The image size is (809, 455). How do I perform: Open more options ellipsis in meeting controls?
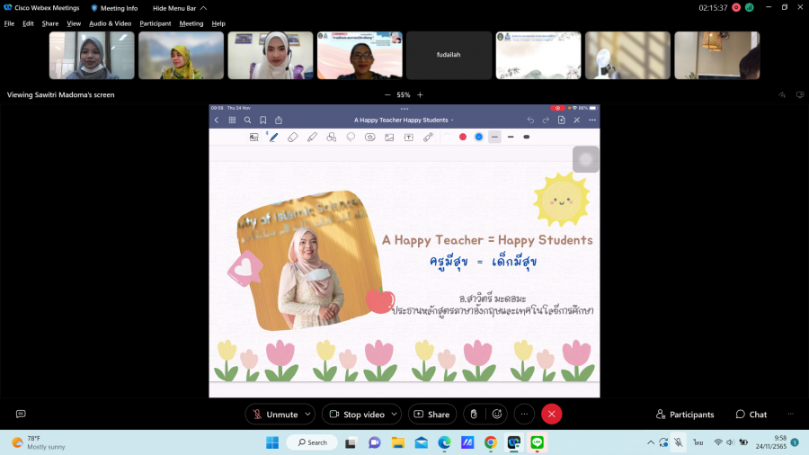524,414
